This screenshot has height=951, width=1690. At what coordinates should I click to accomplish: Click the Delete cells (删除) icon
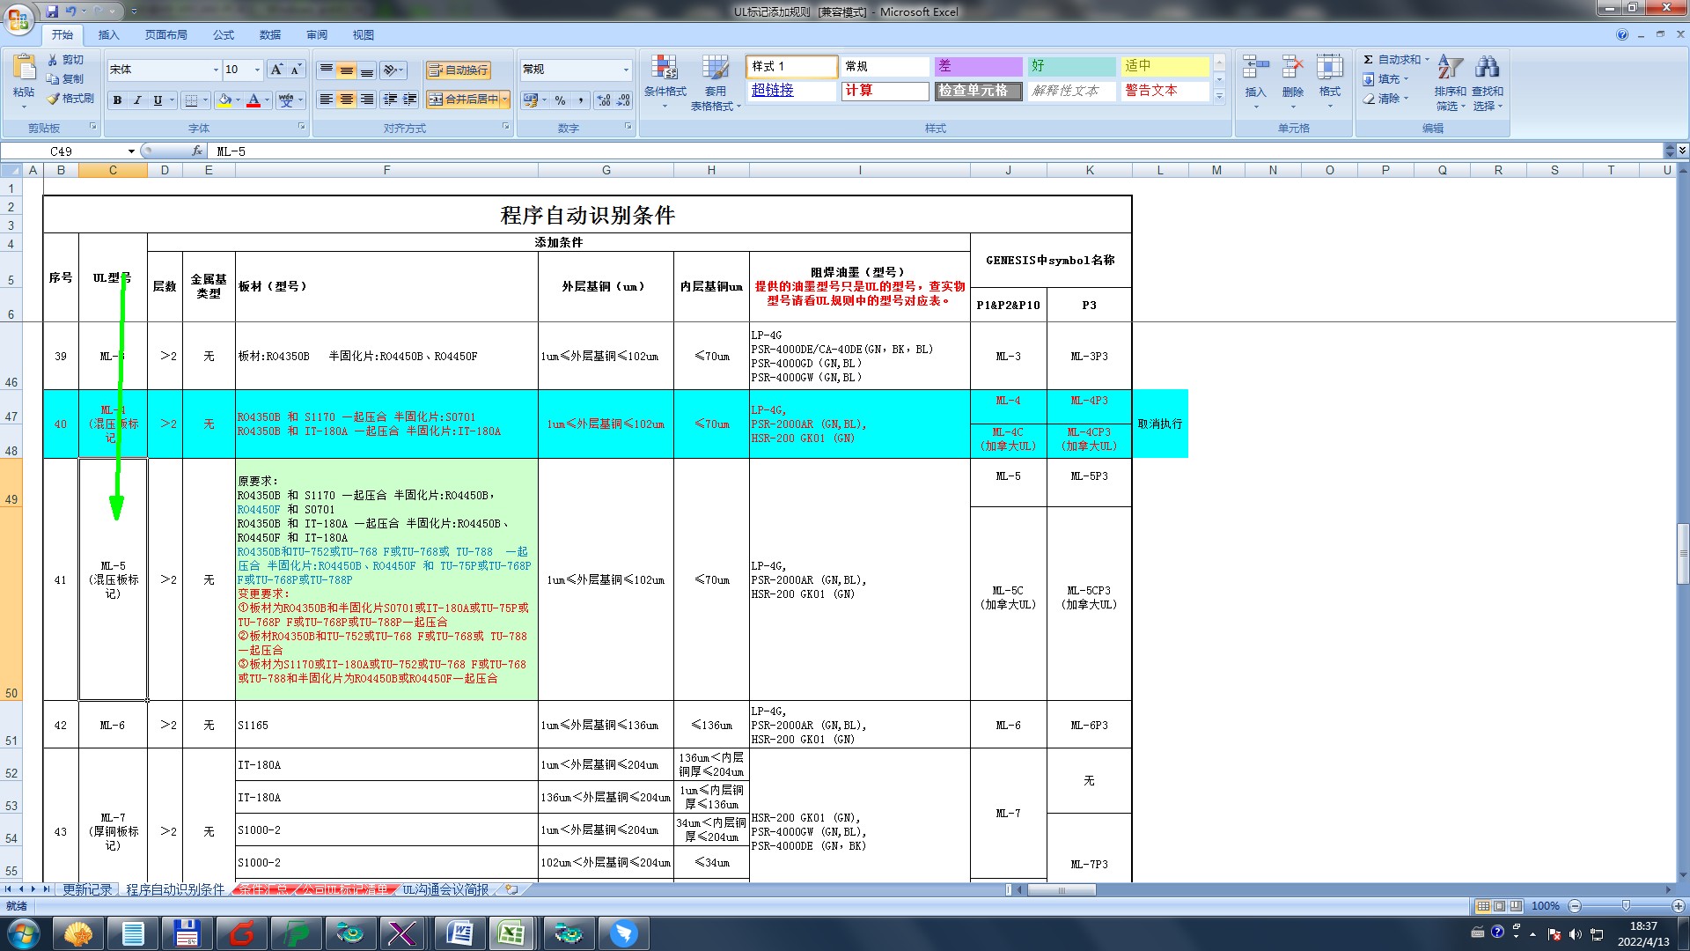(1292, 68)
